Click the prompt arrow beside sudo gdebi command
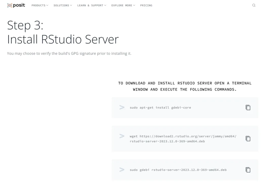 (122, 170)
